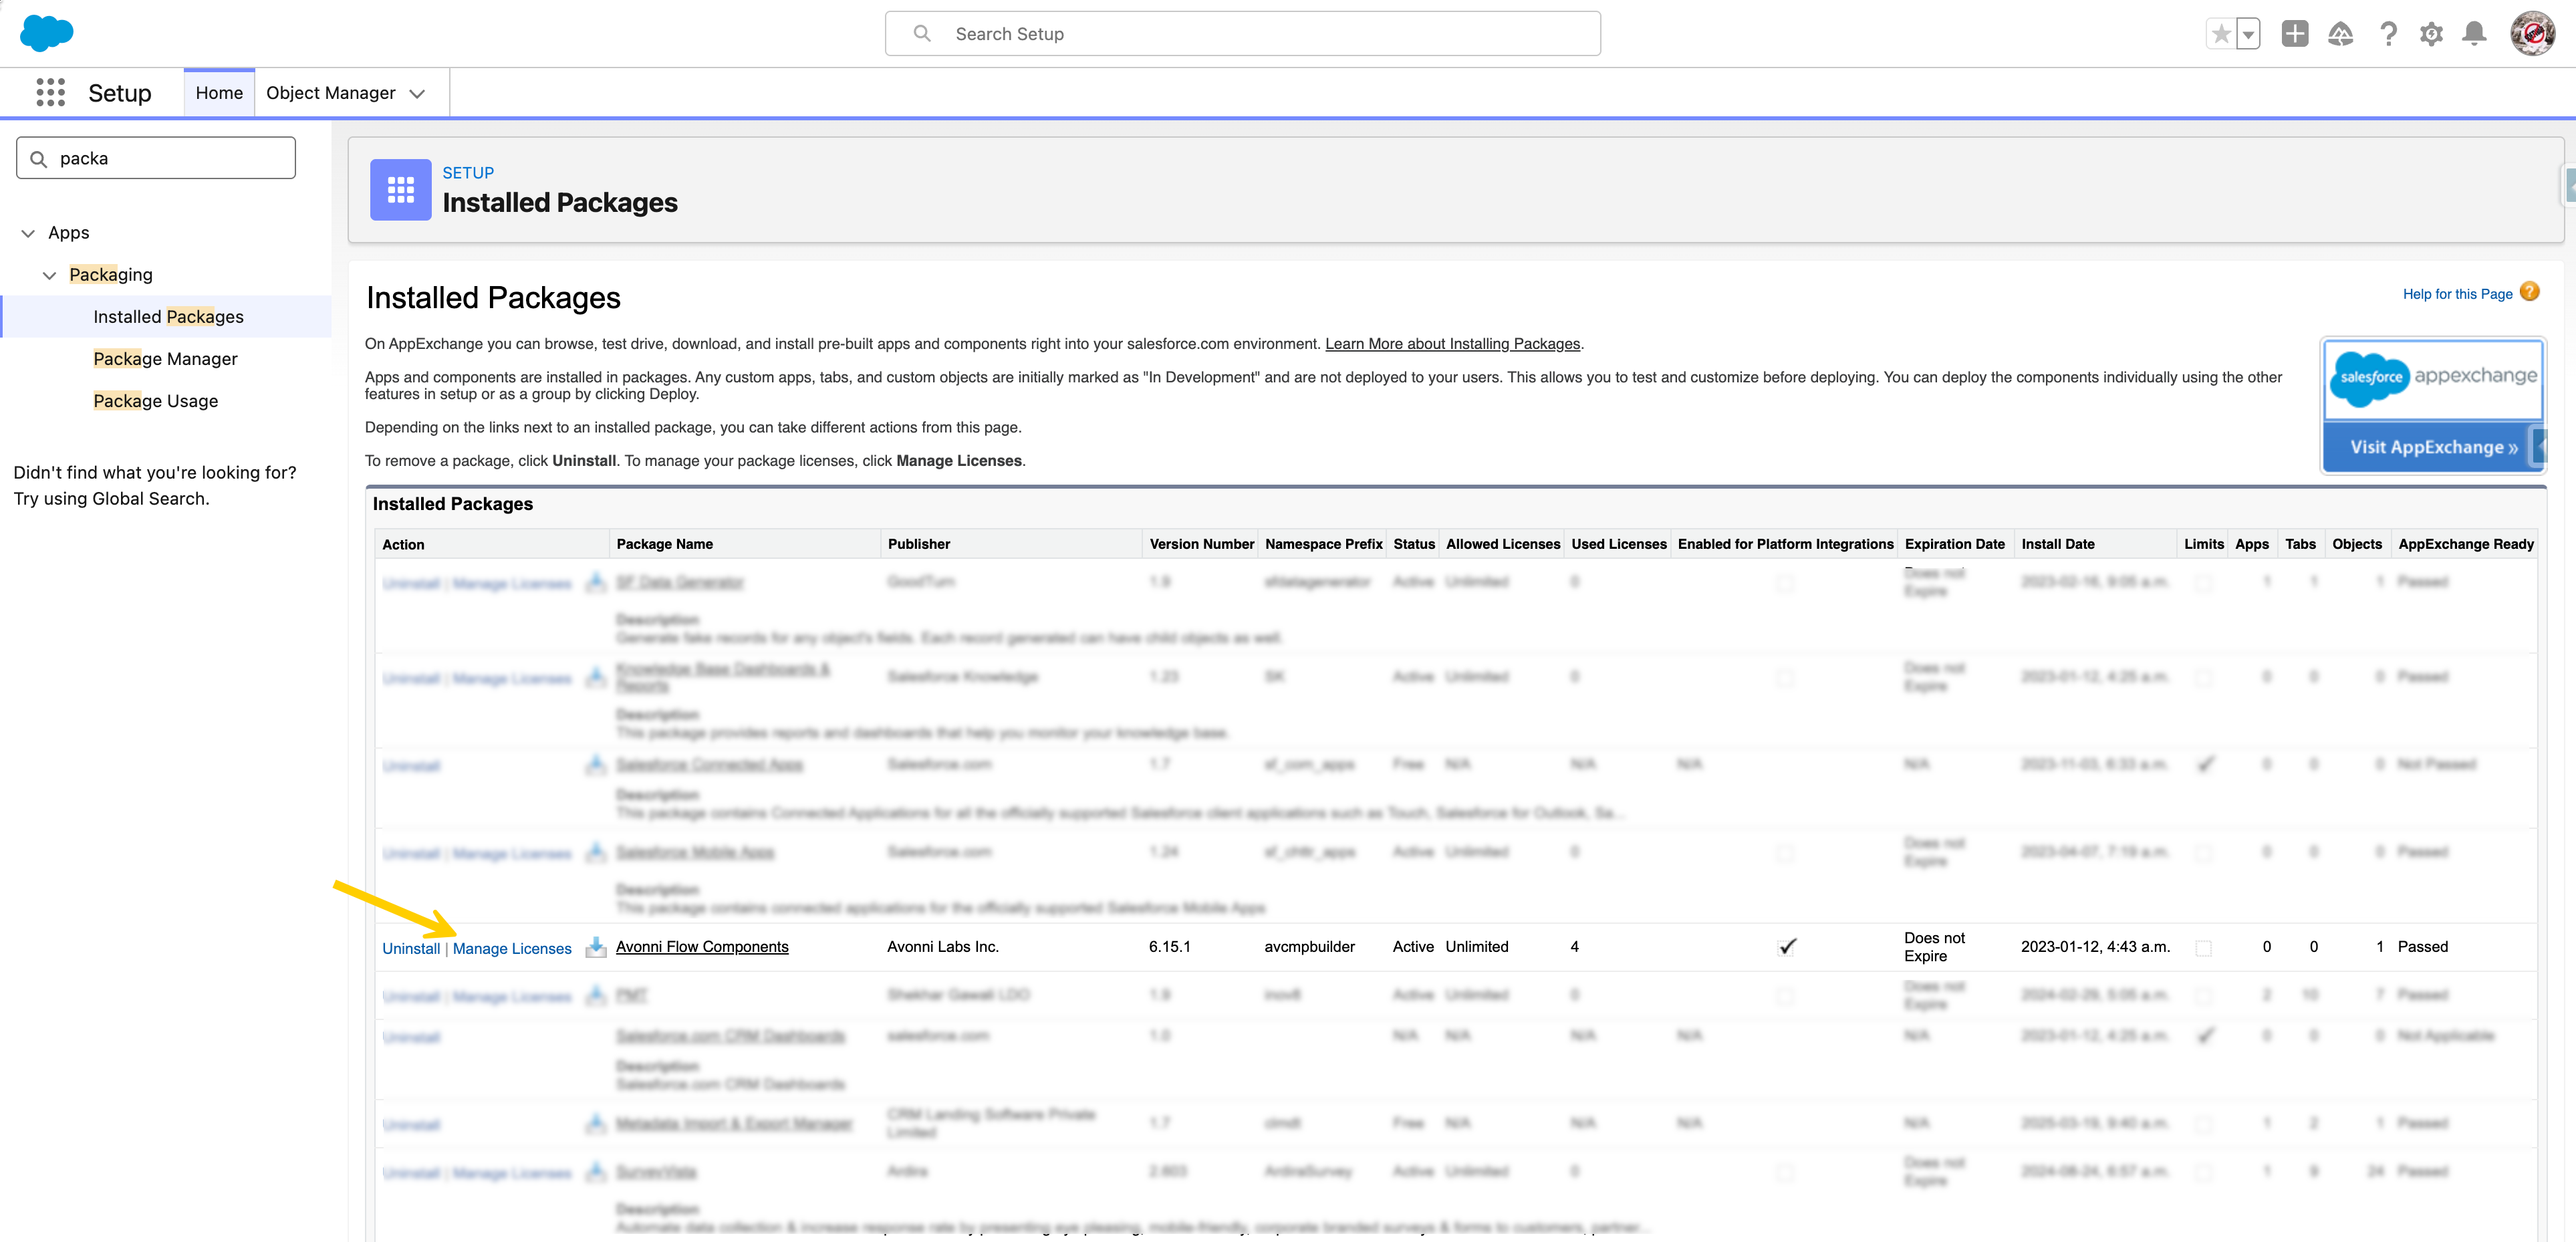This screenshot has width=2576, height=1242.
Task: Click the Salesforce cloud logo
Action: click(x=46, y=33)
